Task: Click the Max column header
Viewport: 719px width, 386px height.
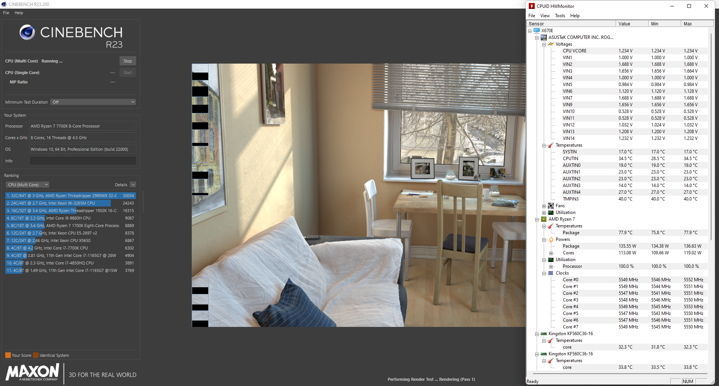Action: pos(697,24)
